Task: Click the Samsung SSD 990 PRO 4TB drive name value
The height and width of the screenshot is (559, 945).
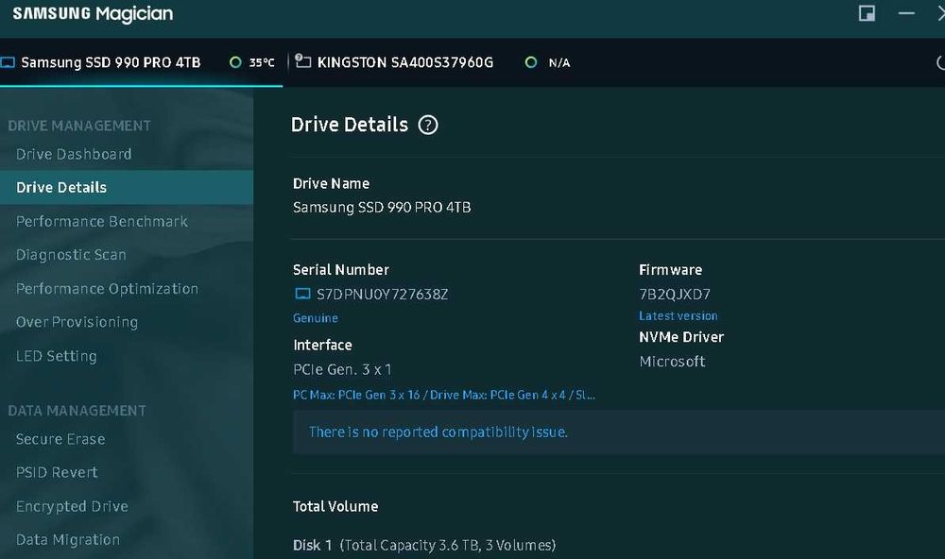Action: point(382,207)
